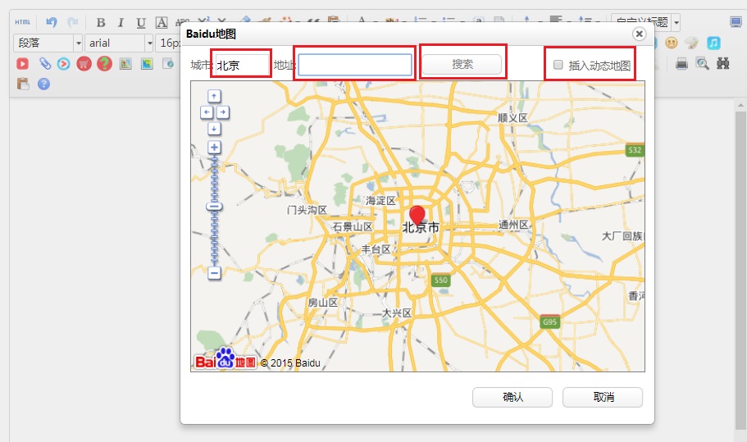
Task: Open the blue help question icon
Action: [x=43, y=84]
